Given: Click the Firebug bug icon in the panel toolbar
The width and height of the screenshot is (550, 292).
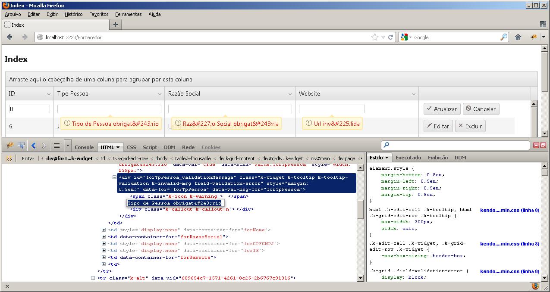Looking at the screenshot, I should click(9, 146).
